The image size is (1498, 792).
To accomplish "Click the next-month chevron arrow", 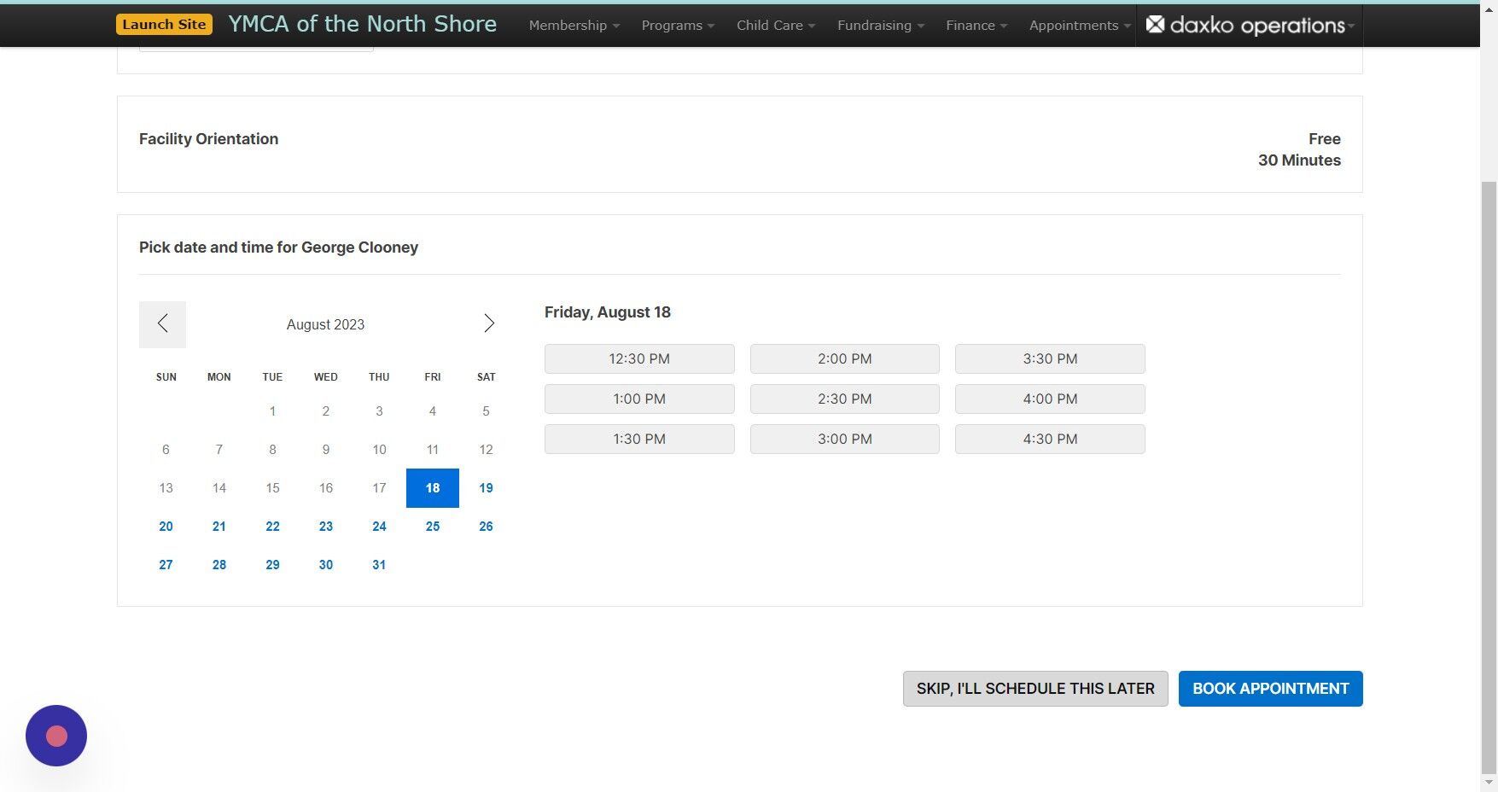I will (488, 323).
